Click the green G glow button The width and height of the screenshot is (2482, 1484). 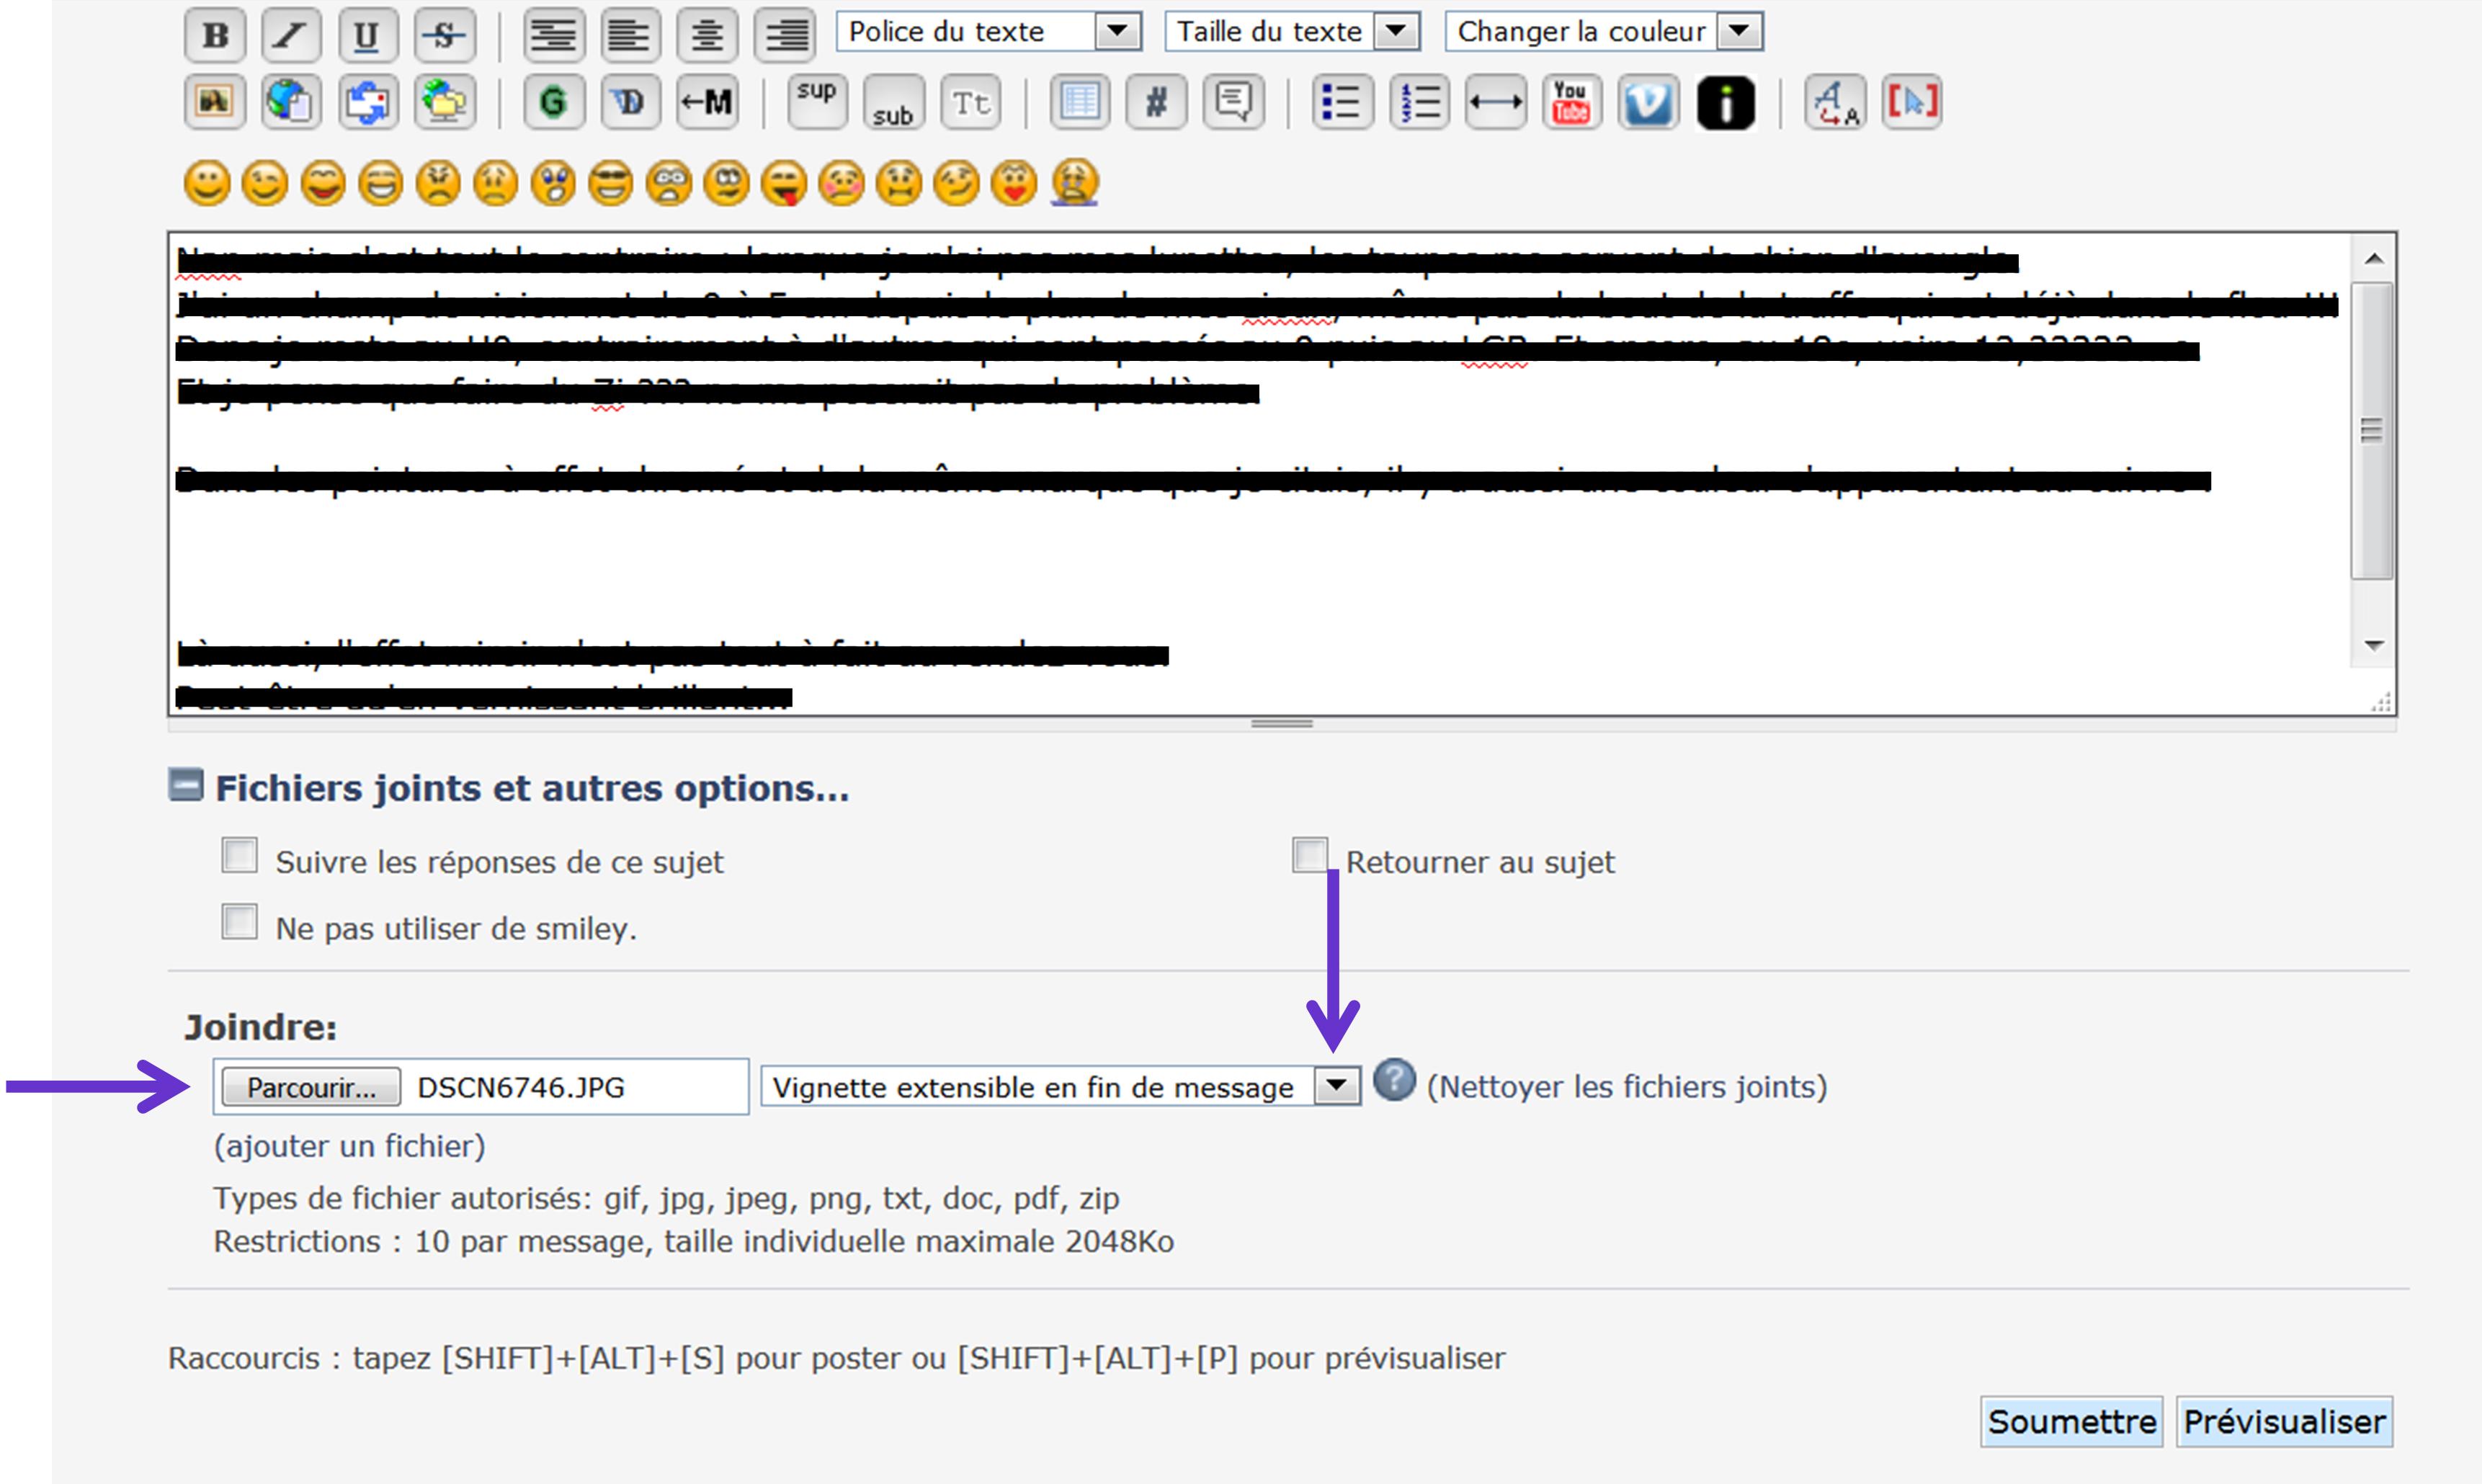tap(553, 101)
